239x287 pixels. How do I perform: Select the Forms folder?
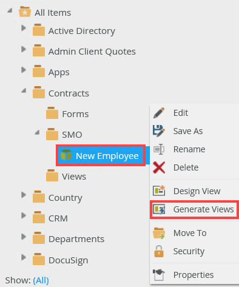tap(75, 114)
